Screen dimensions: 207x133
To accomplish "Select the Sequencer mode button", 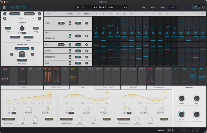I will (x=15, y=14).
